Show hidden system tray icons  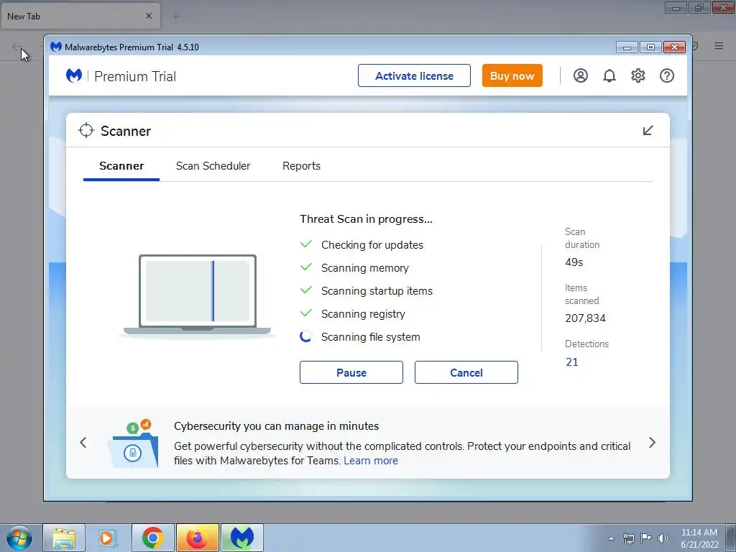[x=611, y=538]
